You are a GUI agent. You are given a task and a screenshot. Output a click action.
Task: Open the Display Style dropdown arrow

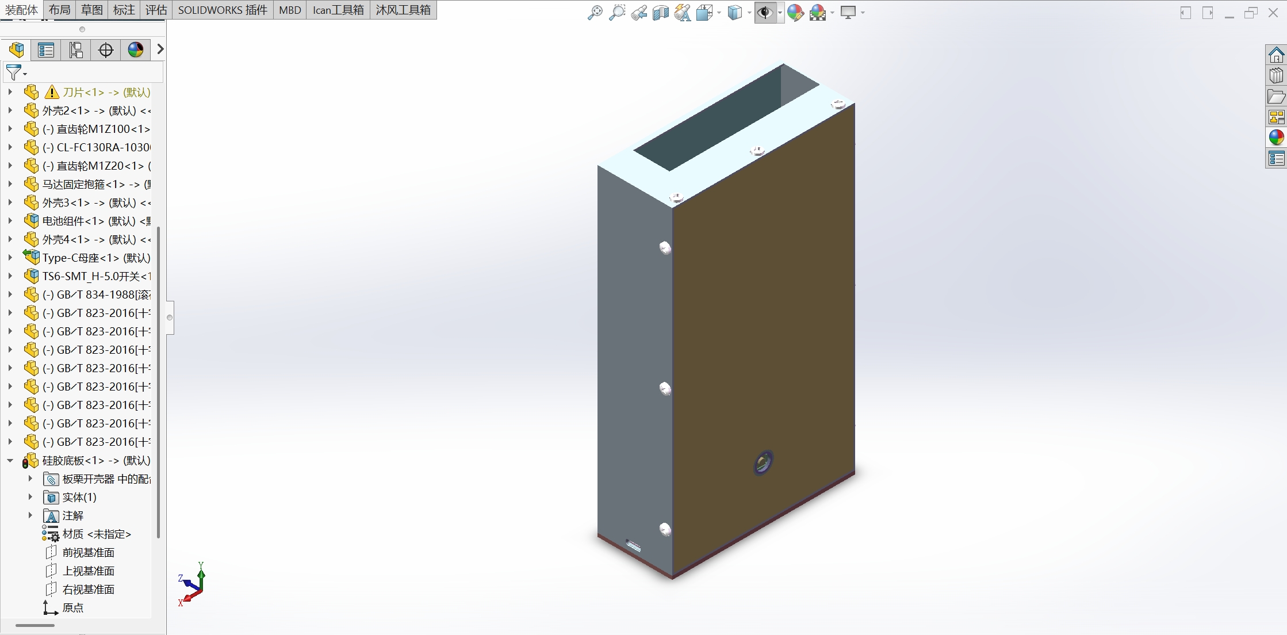coord(749,12)
